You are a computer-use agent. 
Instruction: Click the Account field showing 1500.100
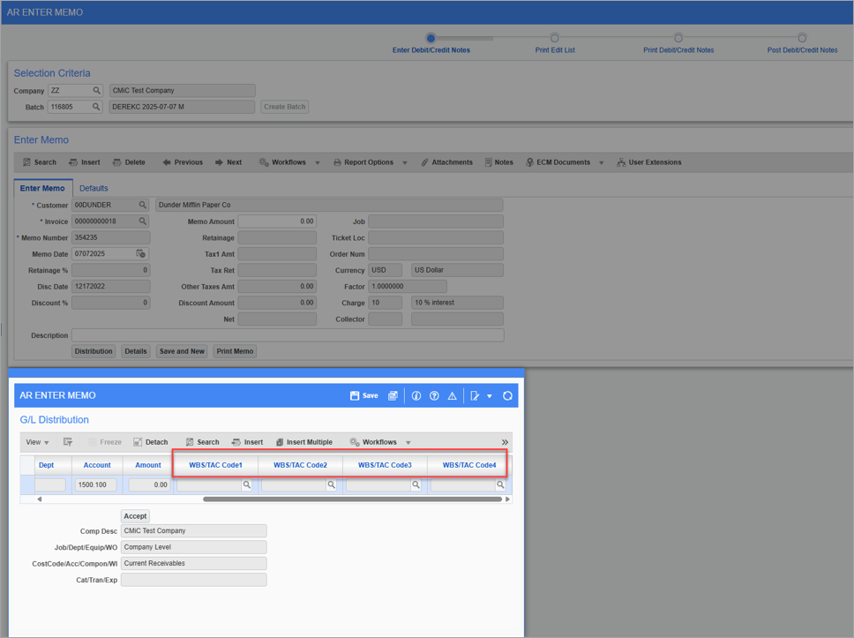tap(96, 485)
